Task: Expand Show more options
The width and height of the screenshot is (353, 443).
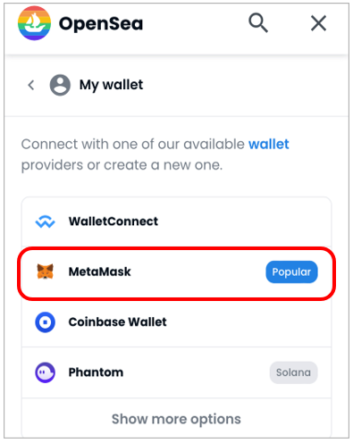Action: pyautogui.click(x=176, y=419)
